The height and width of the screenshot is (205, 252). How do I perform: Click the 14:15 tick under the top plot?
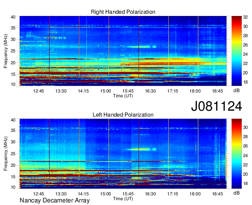point(83,91)
